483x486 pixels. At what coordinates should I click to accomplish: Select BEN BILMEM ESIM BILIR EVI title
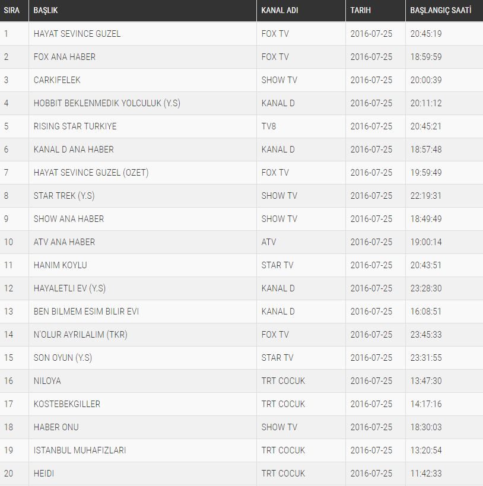[x=86, y=311]
